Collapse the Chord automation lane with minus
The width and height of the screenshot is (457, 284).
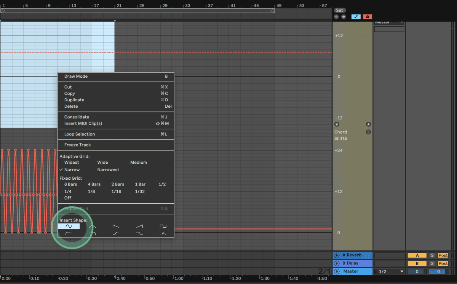368,132
